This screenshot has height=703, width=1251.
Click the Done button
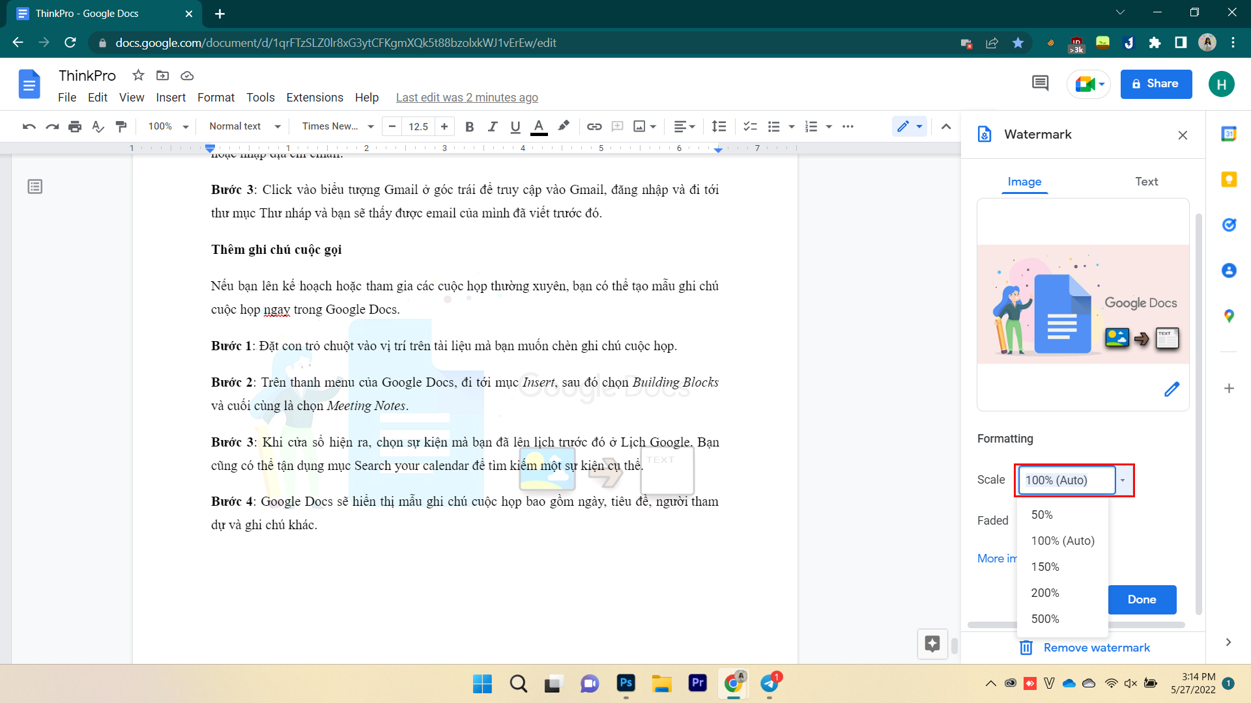coord(1142,600)
